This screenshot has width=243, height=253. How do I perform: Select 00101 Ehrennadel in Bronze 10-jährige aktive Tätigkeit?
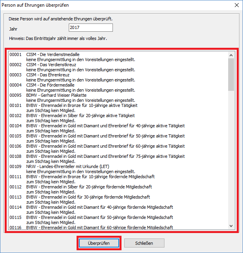(82, 105)
